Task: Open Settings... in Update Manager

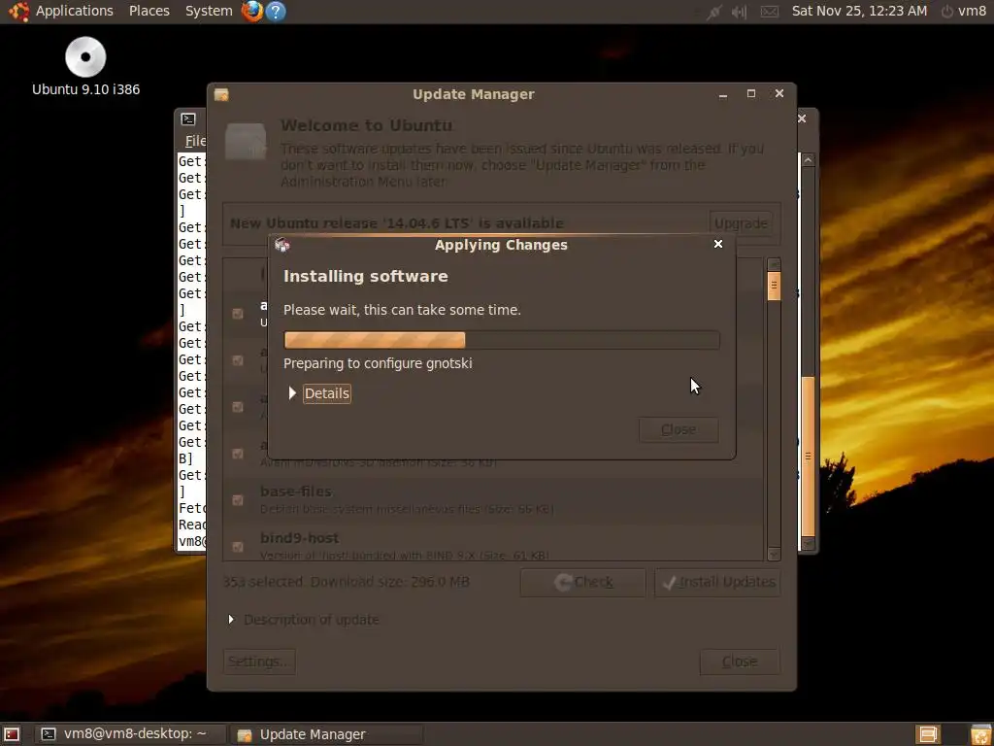Action: pyautogui.click(x=258, y=661)
